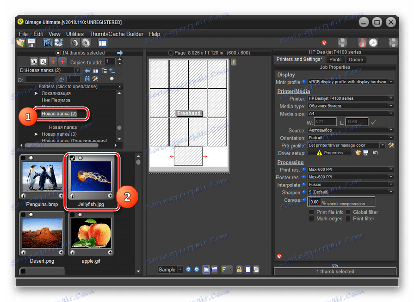Click the floppy disk icon next to Properties
The width and height of the screenshot is (414, 302).
[x=366, y=153]
